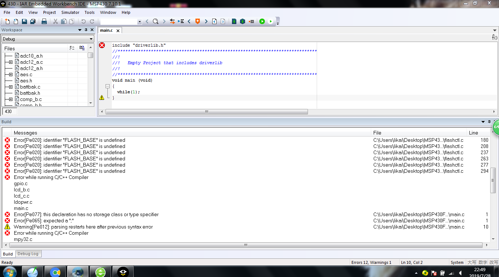Click Debug without Downloading icon

[x=271, y=22]
